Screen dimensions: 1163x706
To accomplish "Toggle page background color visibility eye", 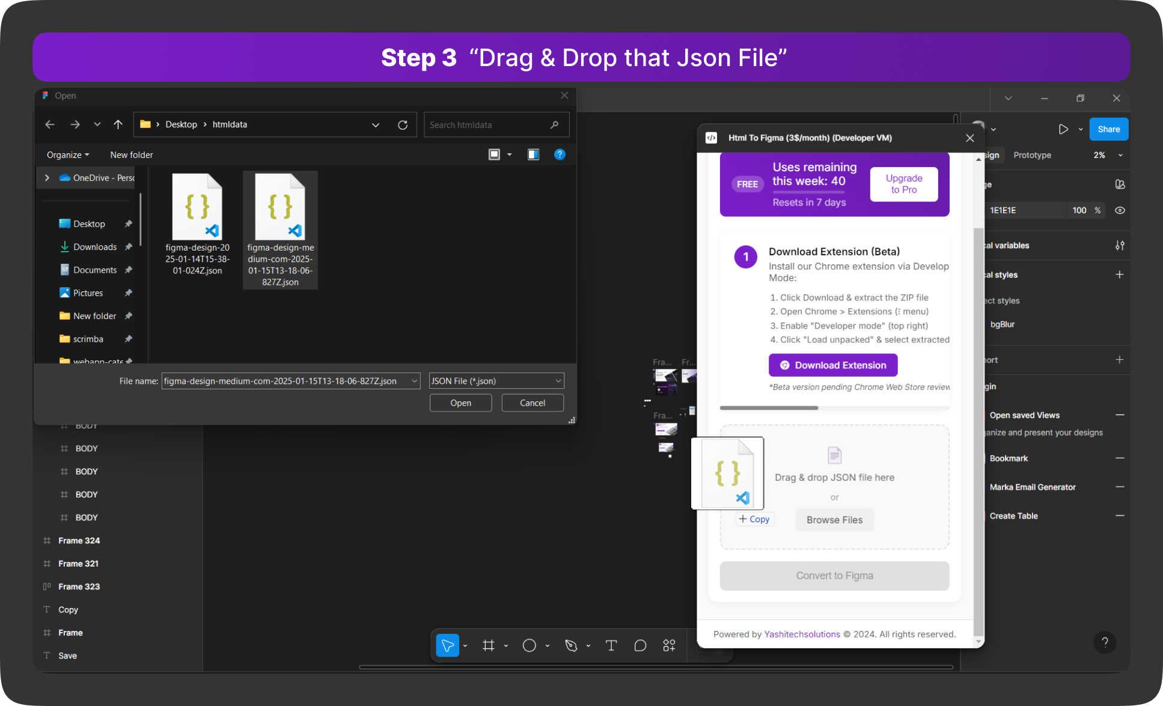I will tap(1120, 210).
